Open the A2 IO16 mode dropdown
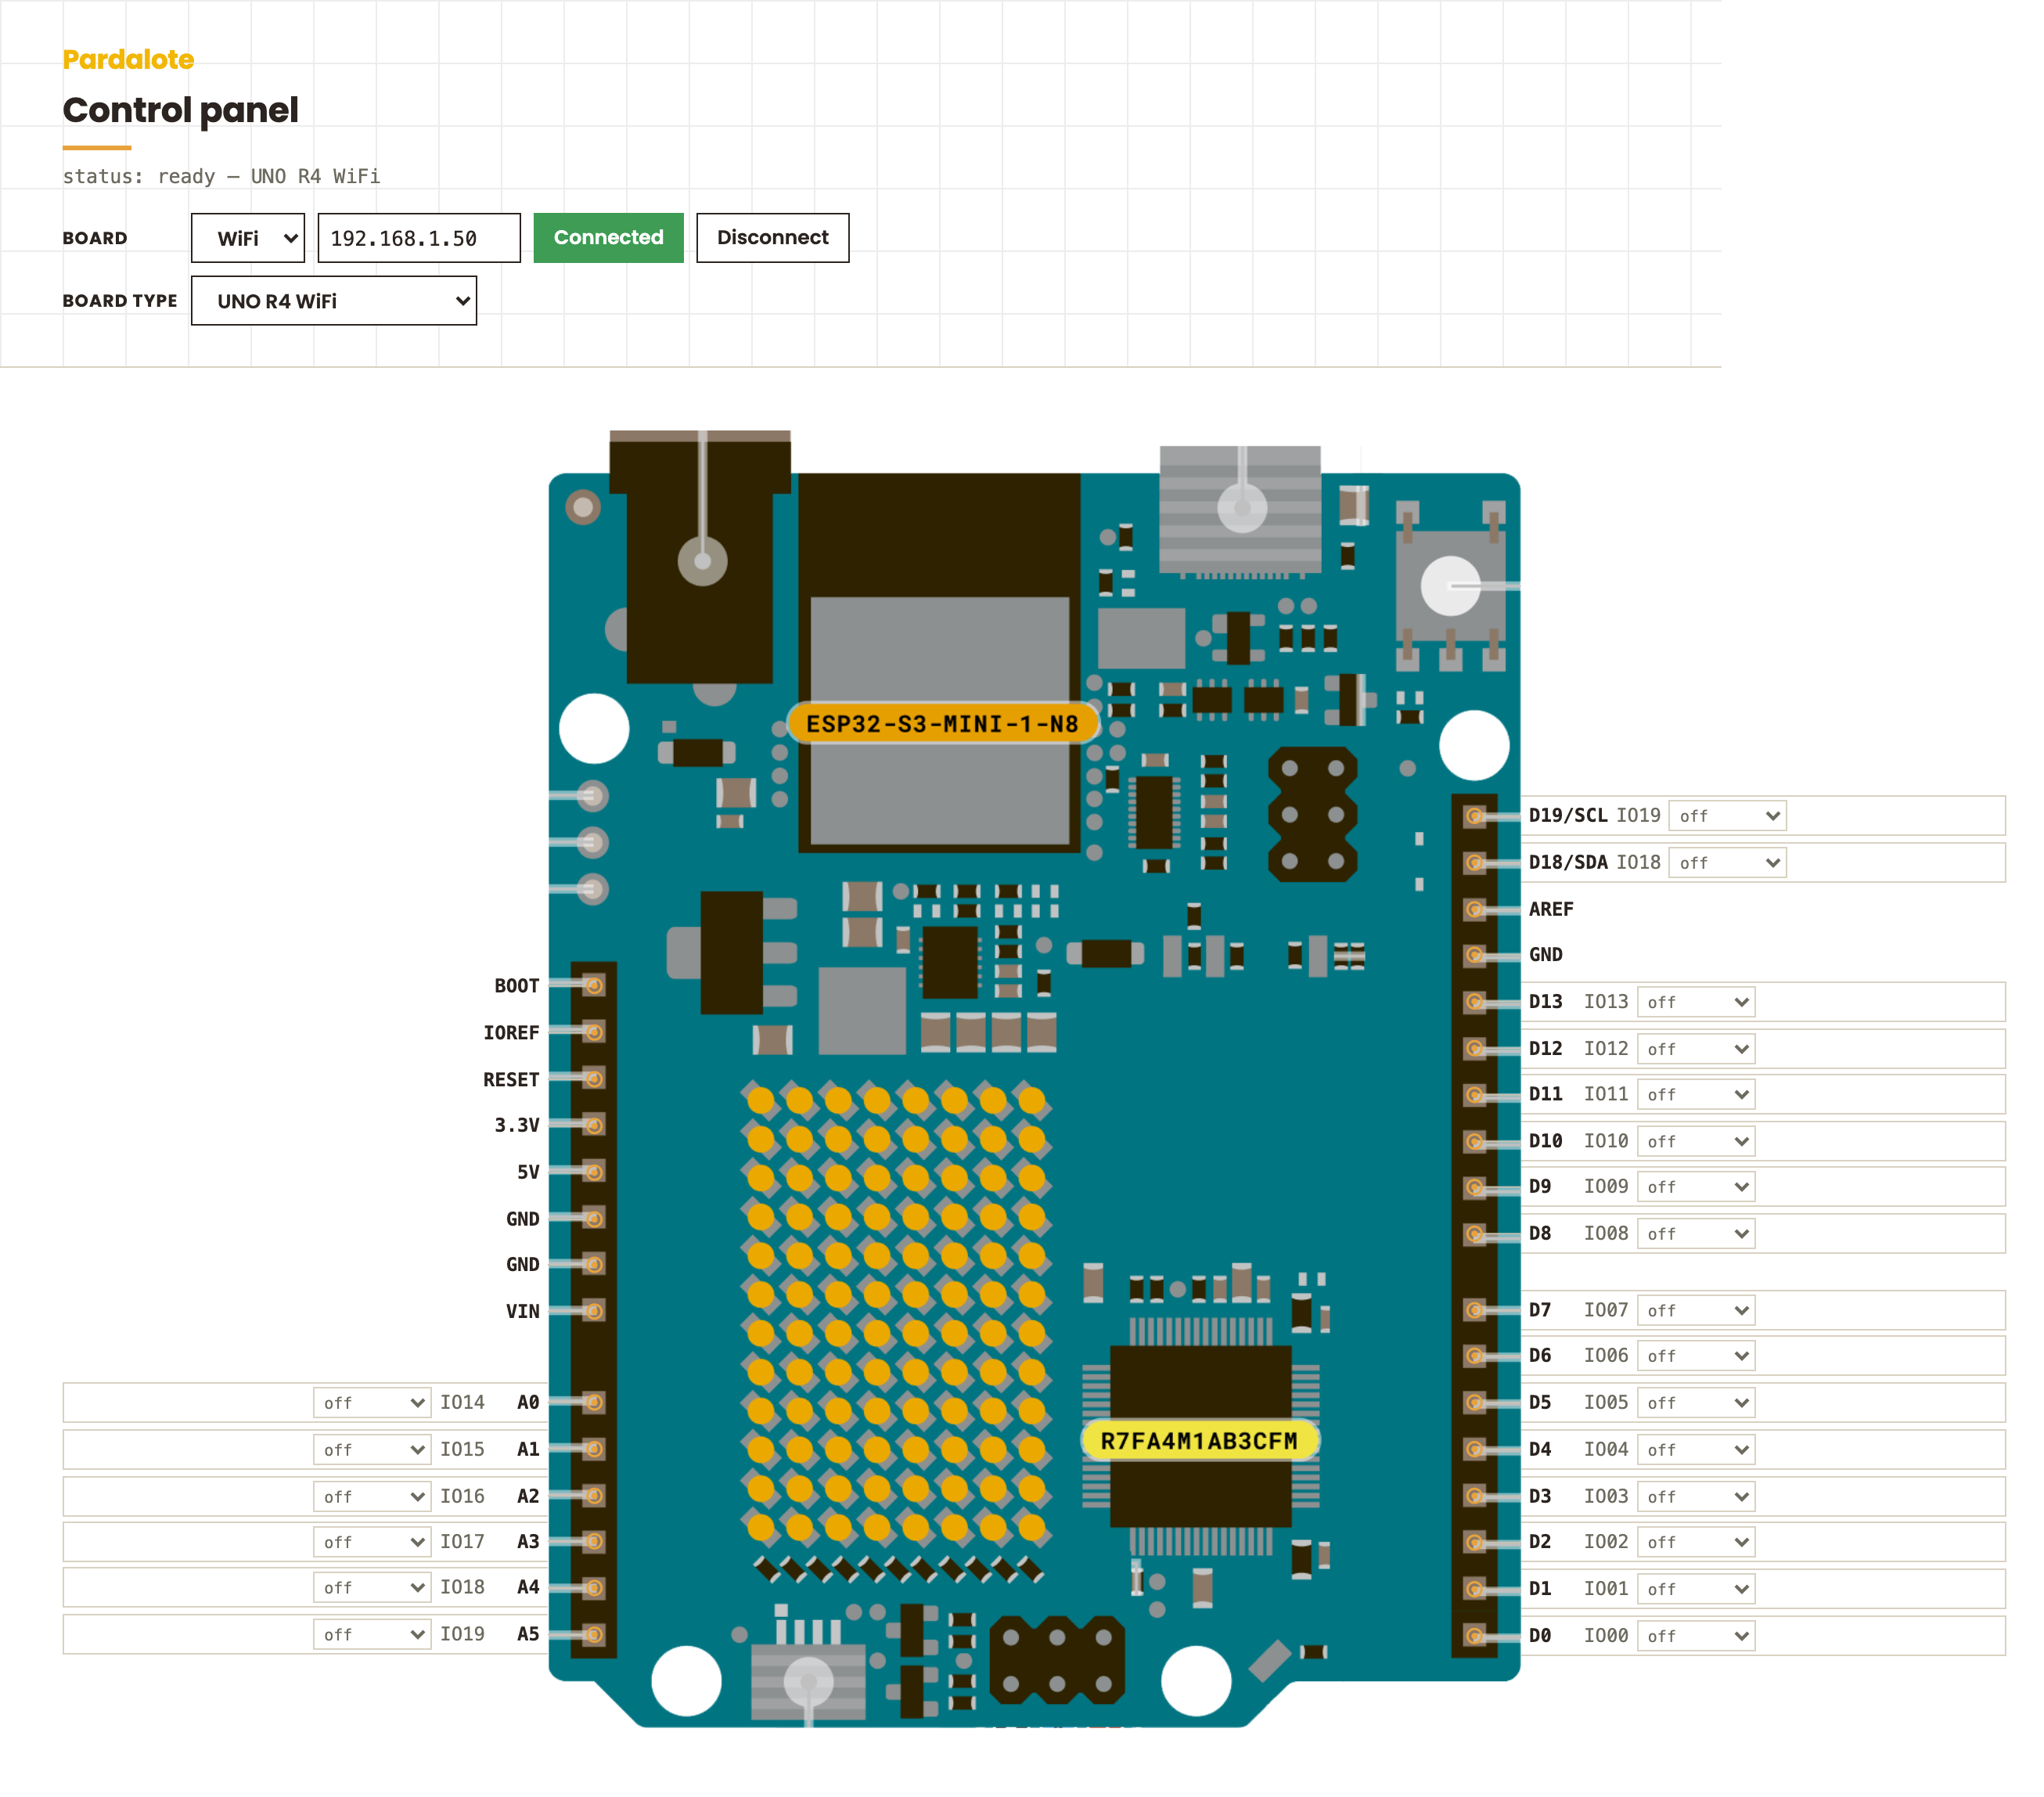Image resolution: width=2044 pixels, height=1797 pixels. coord(372,1497)
